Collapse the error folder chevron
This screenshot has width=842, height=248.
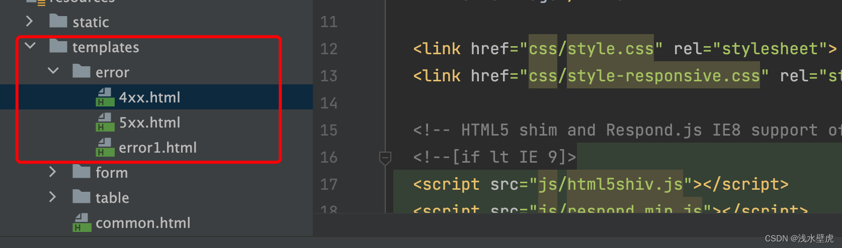(x=53, y=71)
